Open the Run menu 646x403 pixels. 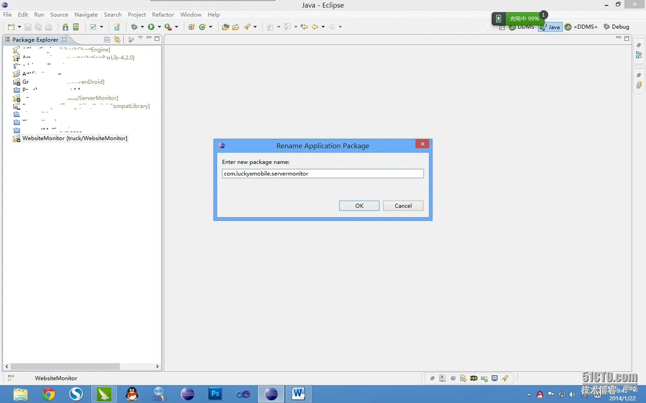tap(39, 15)
